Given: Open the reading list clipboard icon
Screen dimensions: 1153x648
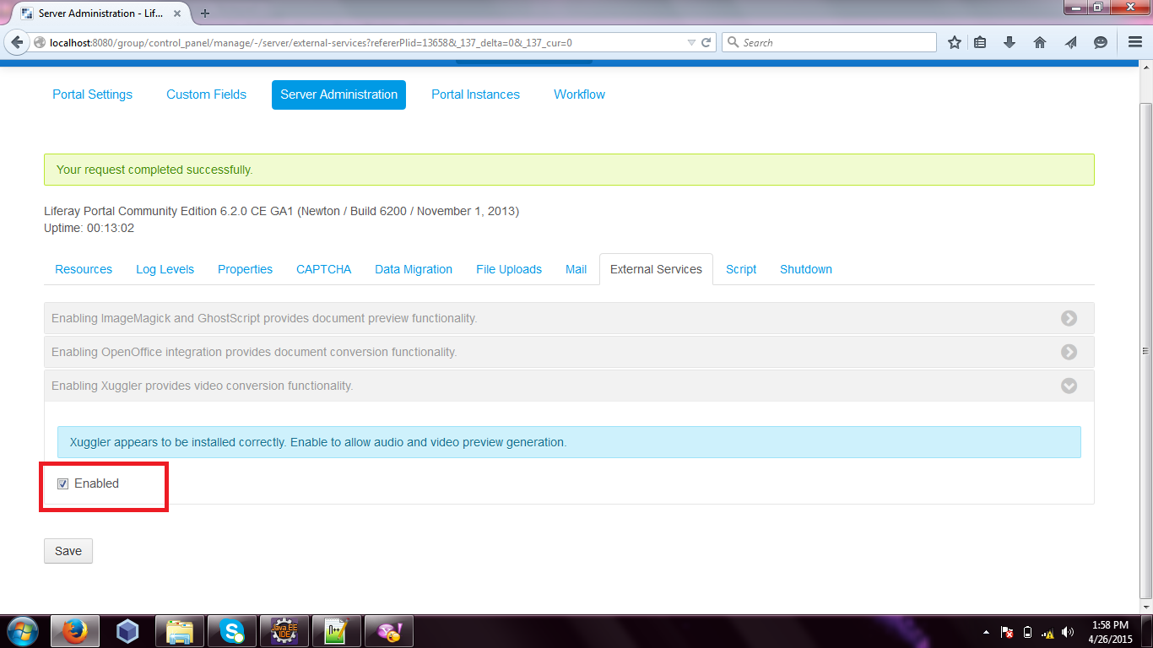Looking at the screenshot, I should click(980, 41).
